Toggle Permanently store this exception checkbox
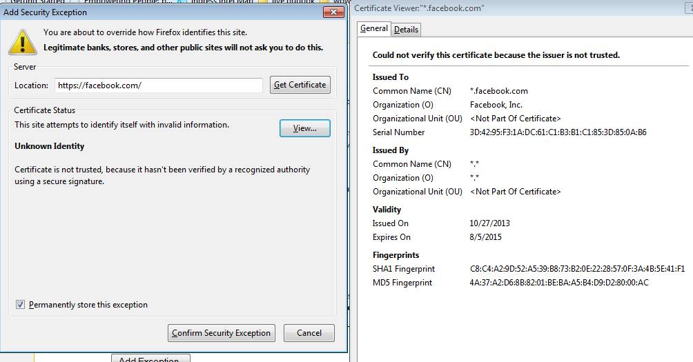 coord(20,305)
